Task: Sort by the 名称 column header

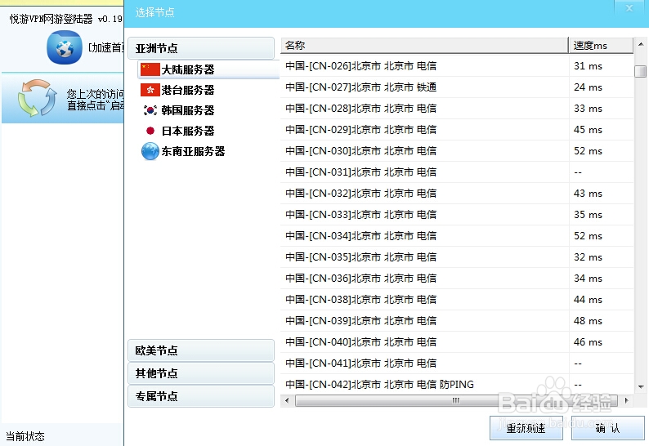Action: tap(425, 46)
